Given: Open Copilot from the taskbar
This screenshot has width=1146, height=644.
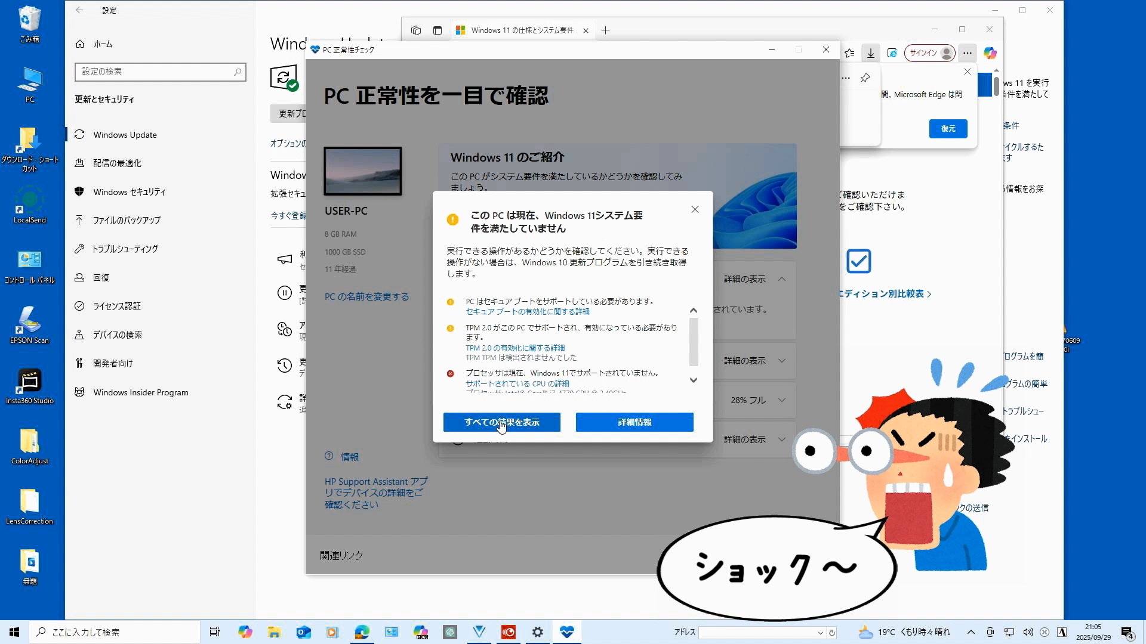Looking at the screenshot, I should 245,632.
